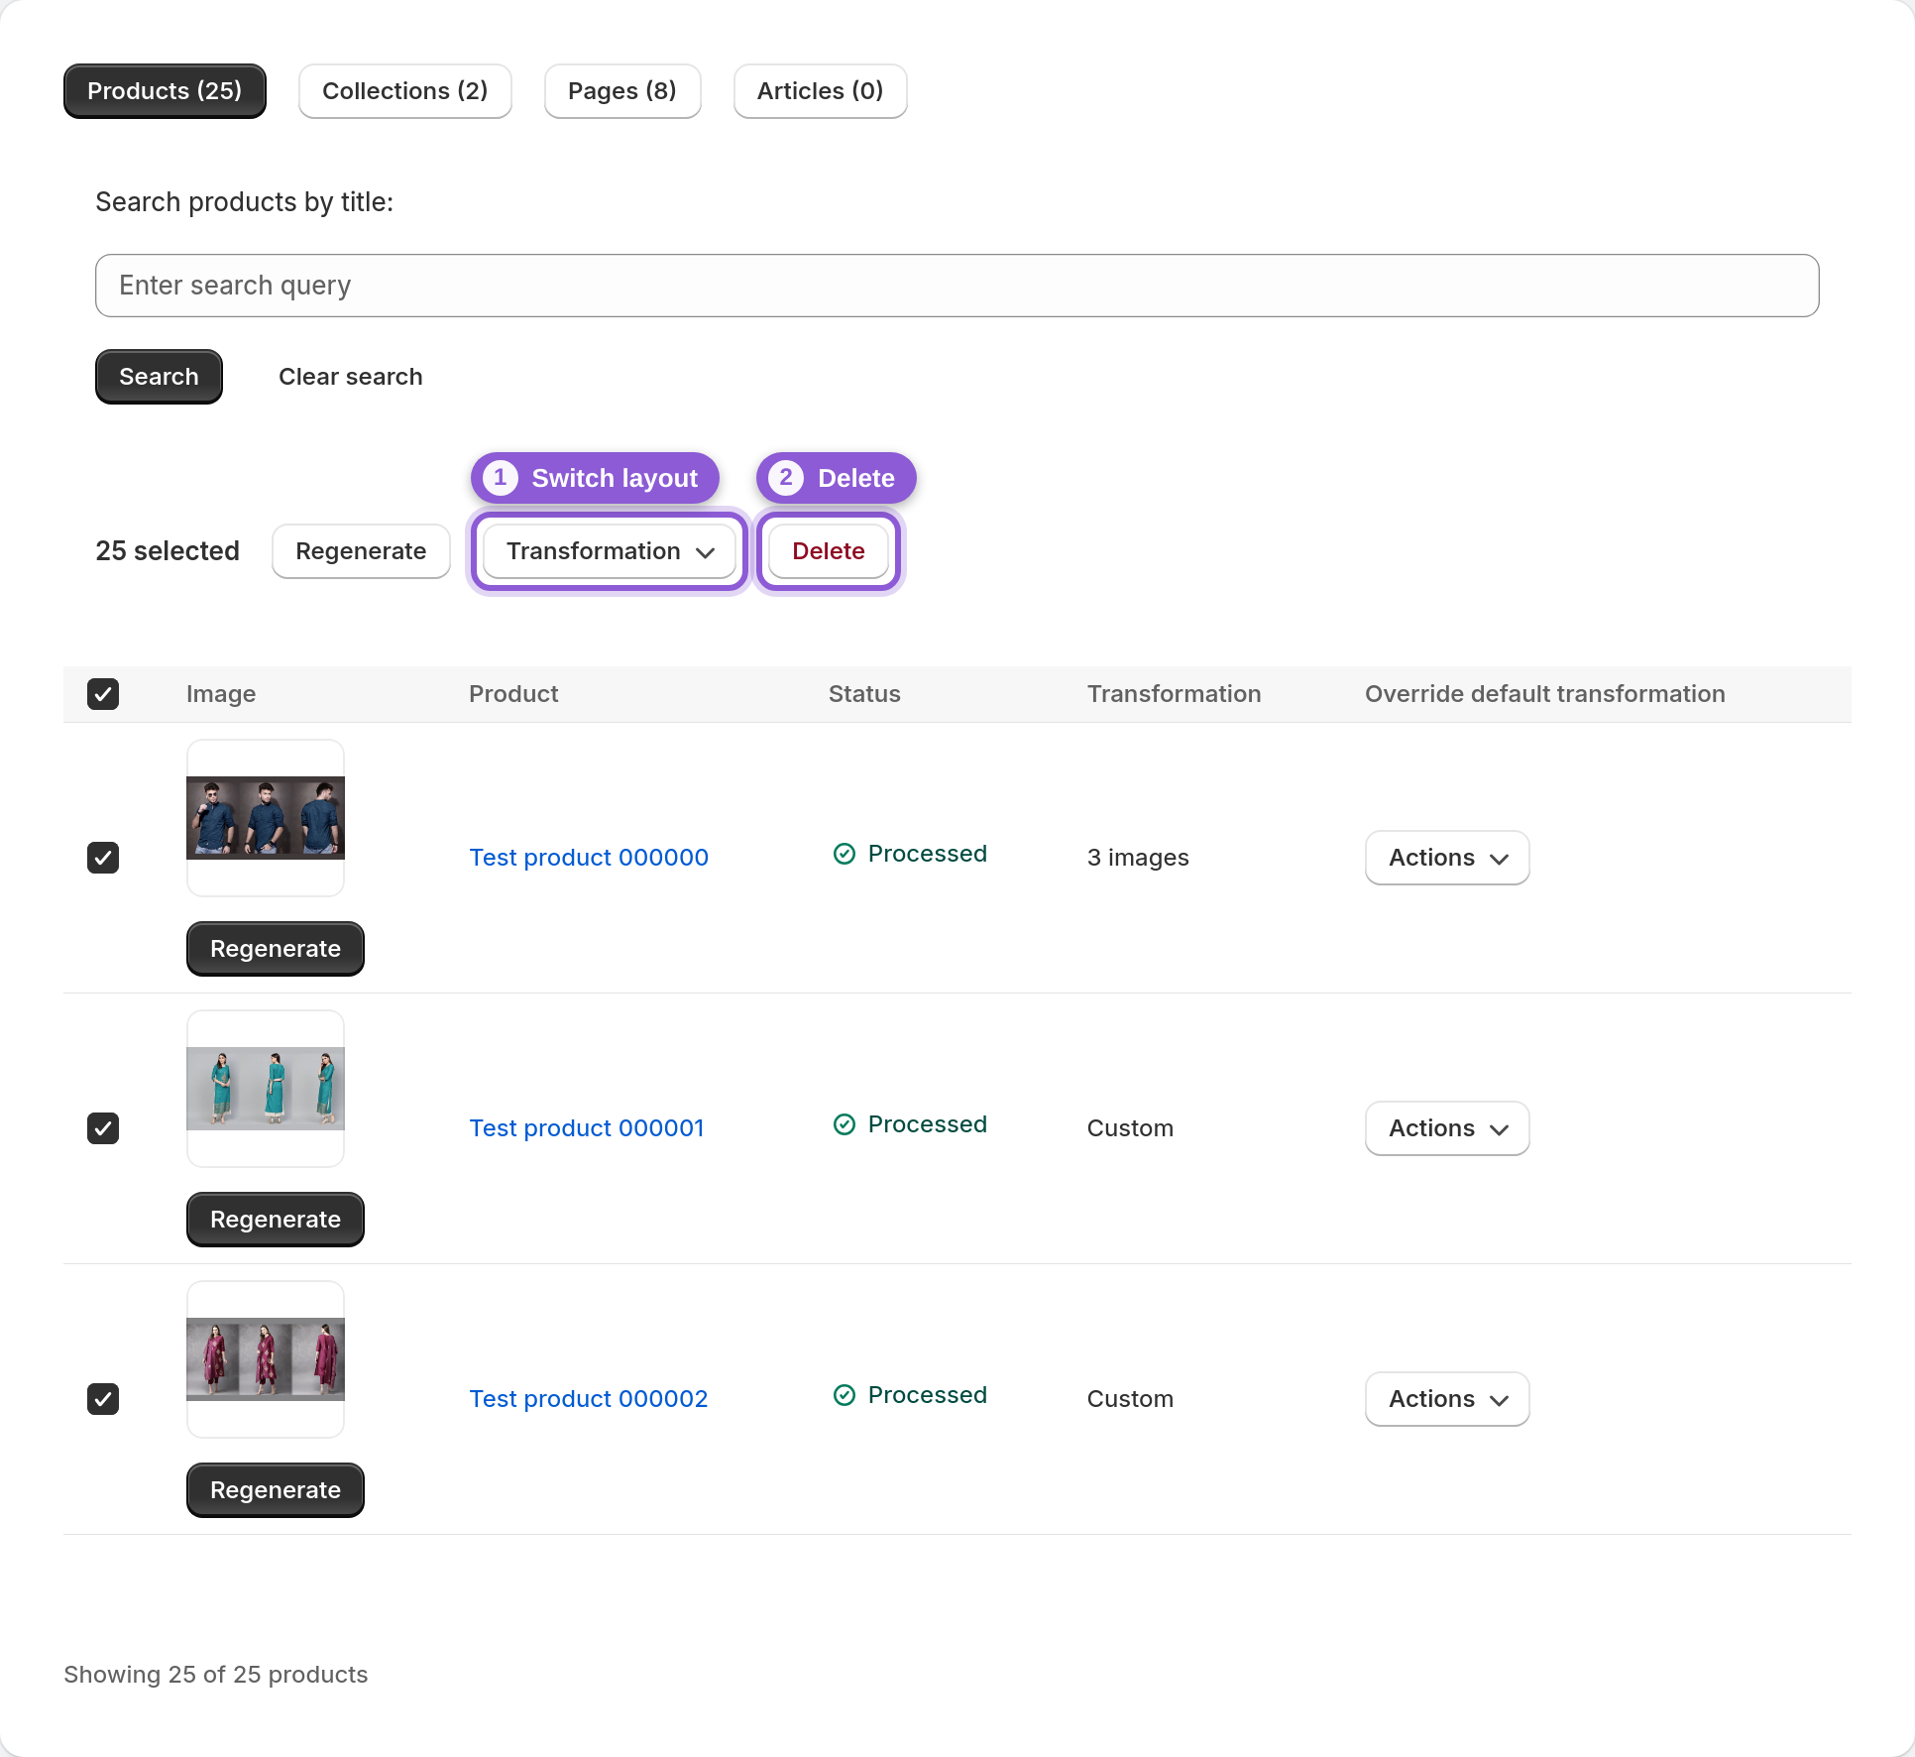This screenshot has height=1757, width=1915.
Task: Click the 'Showing 25 of 25 products' text
Action: pos(216,1675)
